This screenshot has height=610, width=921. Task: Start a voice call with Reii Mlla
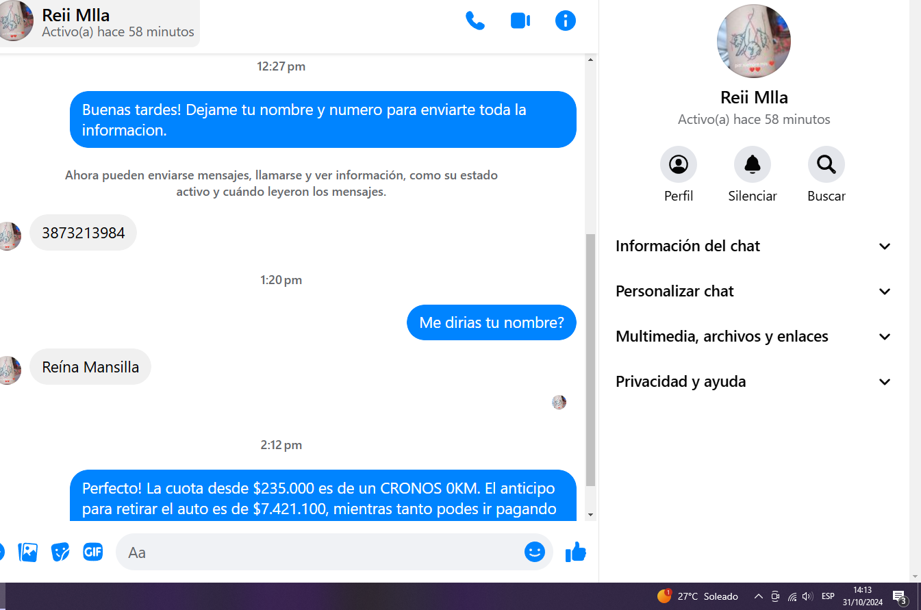coord(475,21)
